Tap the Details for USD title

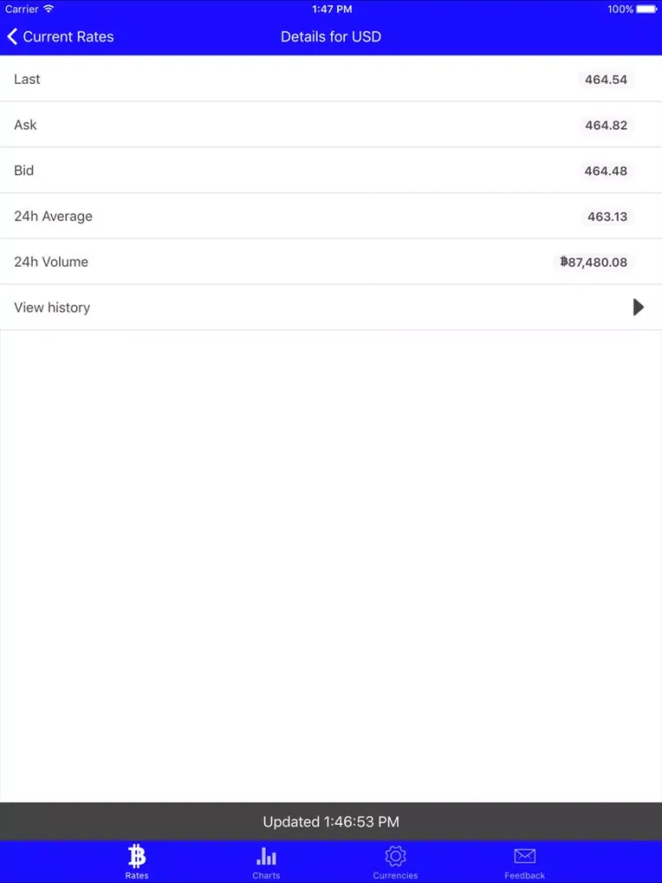point(331,36)
